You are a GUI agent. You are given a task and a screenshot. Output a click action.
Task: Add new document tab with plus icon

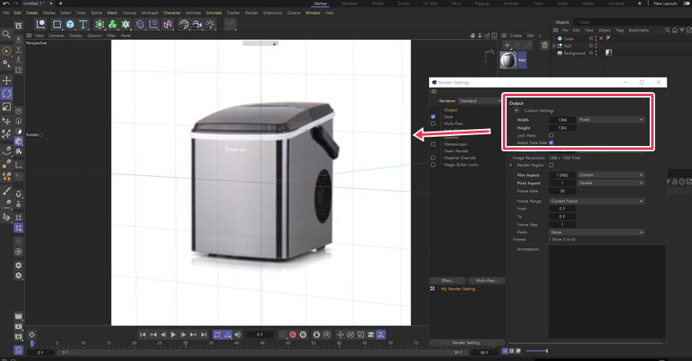pyautogui.click(x=61, y=3)
